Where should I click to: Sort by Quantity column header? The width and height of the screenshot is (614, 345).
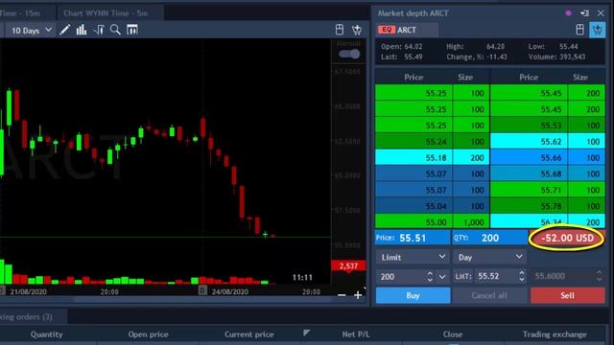click(47, 334)
